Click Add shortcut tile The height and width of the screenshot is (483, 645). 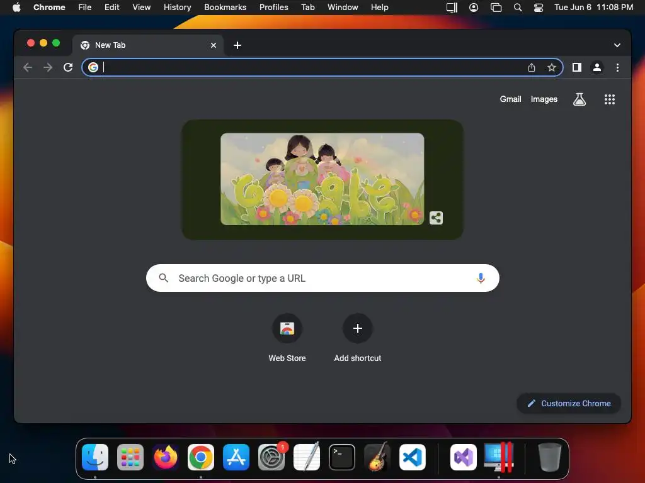pyautogui.click(x=358, y=338)
